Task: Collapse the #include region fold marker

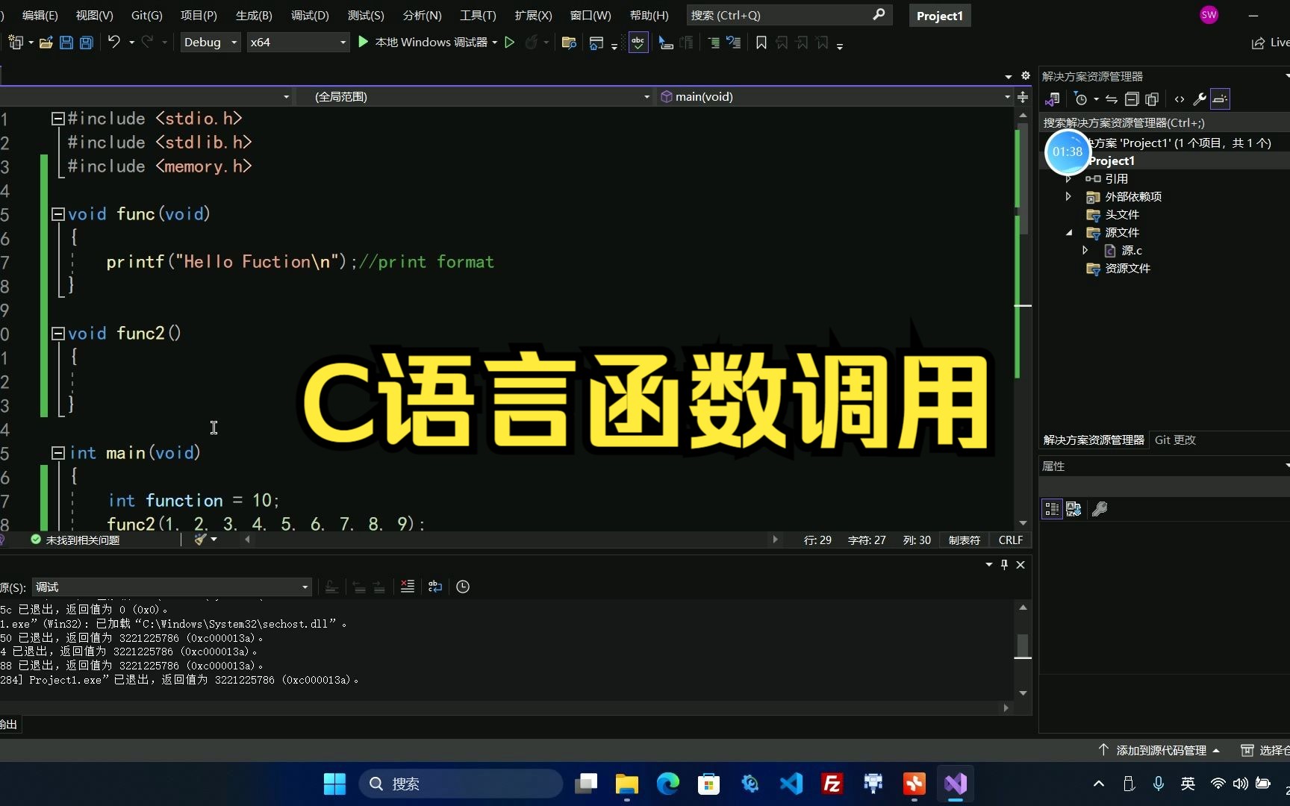Action: [x=57, y=118]
